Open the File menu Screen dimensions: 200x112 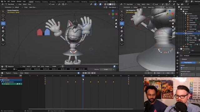[5, 2]
